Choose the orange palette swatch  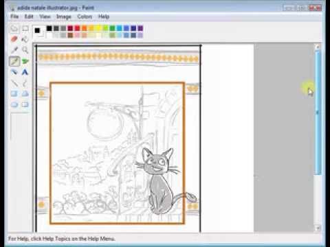click(85, 28)
